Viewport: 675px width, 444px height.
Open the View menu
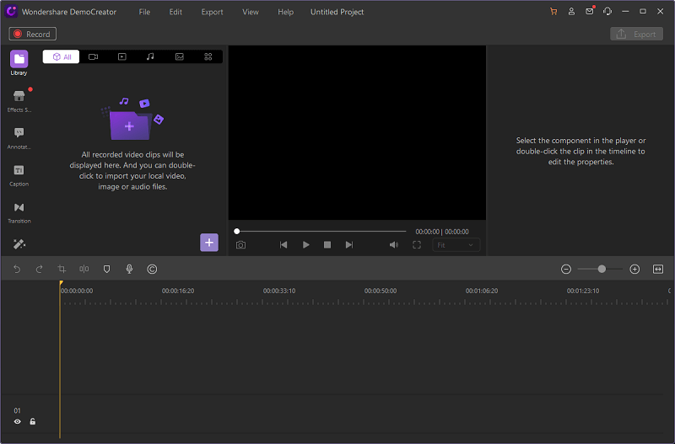[251, 12]
